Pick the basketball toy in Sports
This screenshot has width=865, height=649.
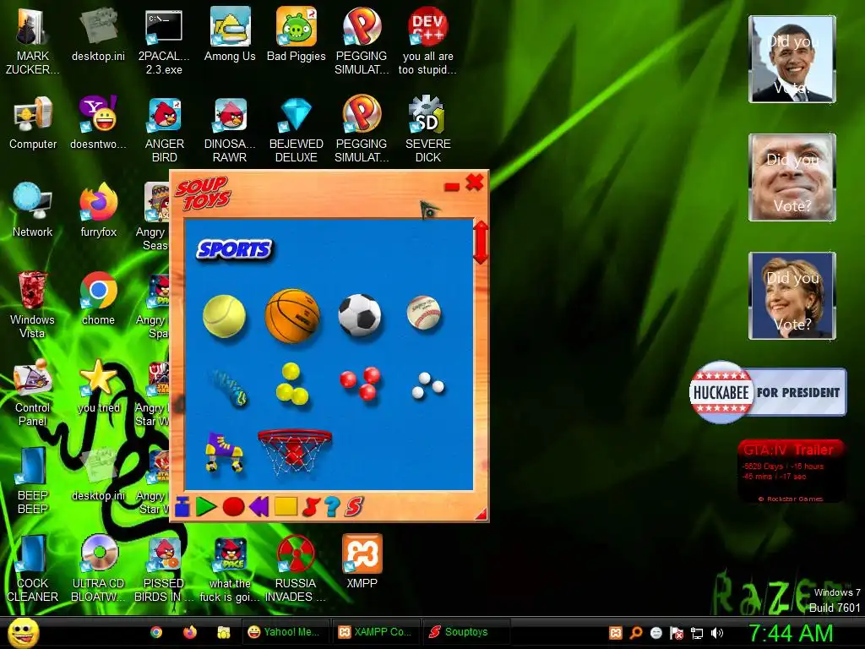tap(292, 316)
